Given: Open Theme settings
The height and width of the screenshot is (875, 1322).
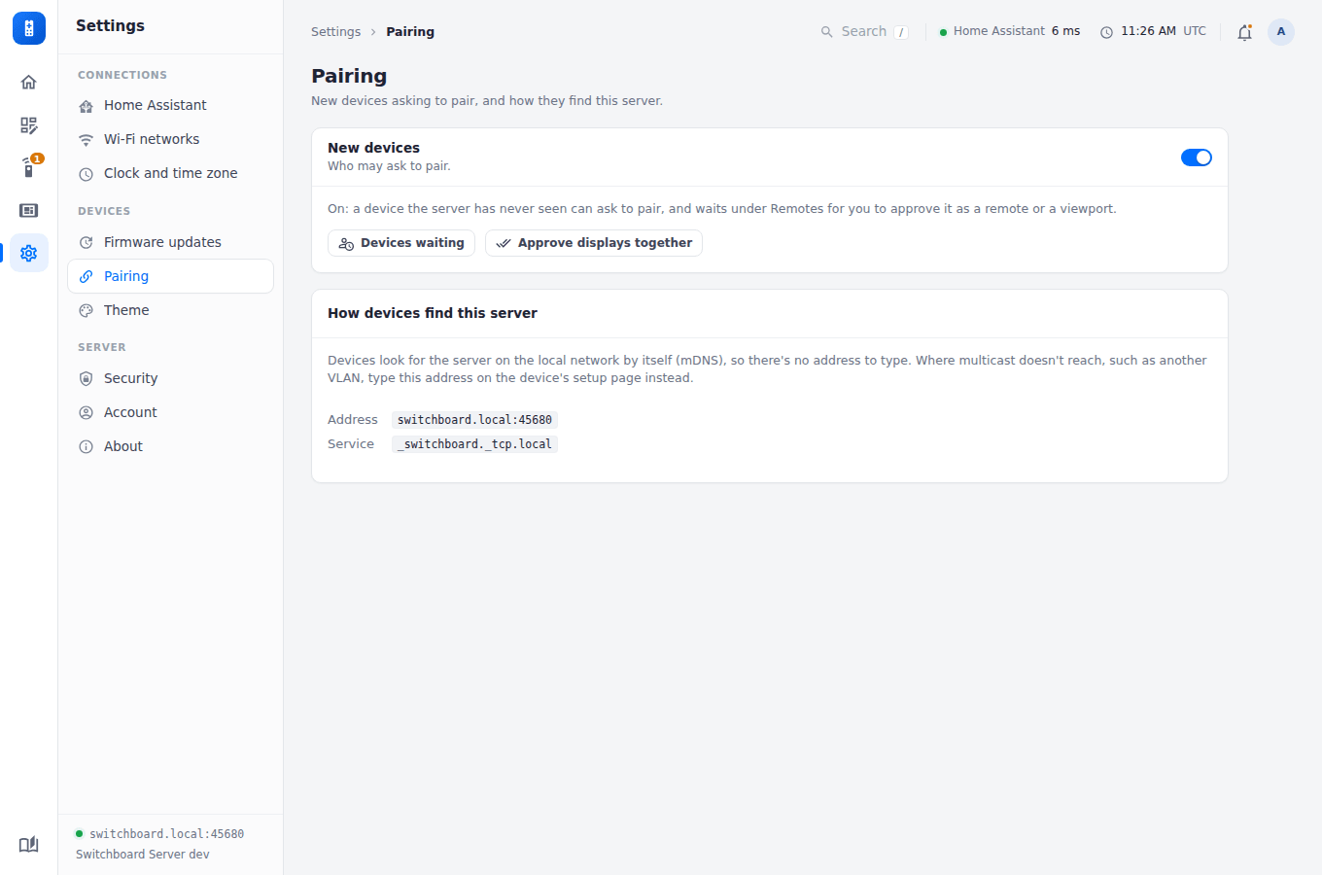Looking at the screenshot, I should pyautogui.click(x=170, y=310).
